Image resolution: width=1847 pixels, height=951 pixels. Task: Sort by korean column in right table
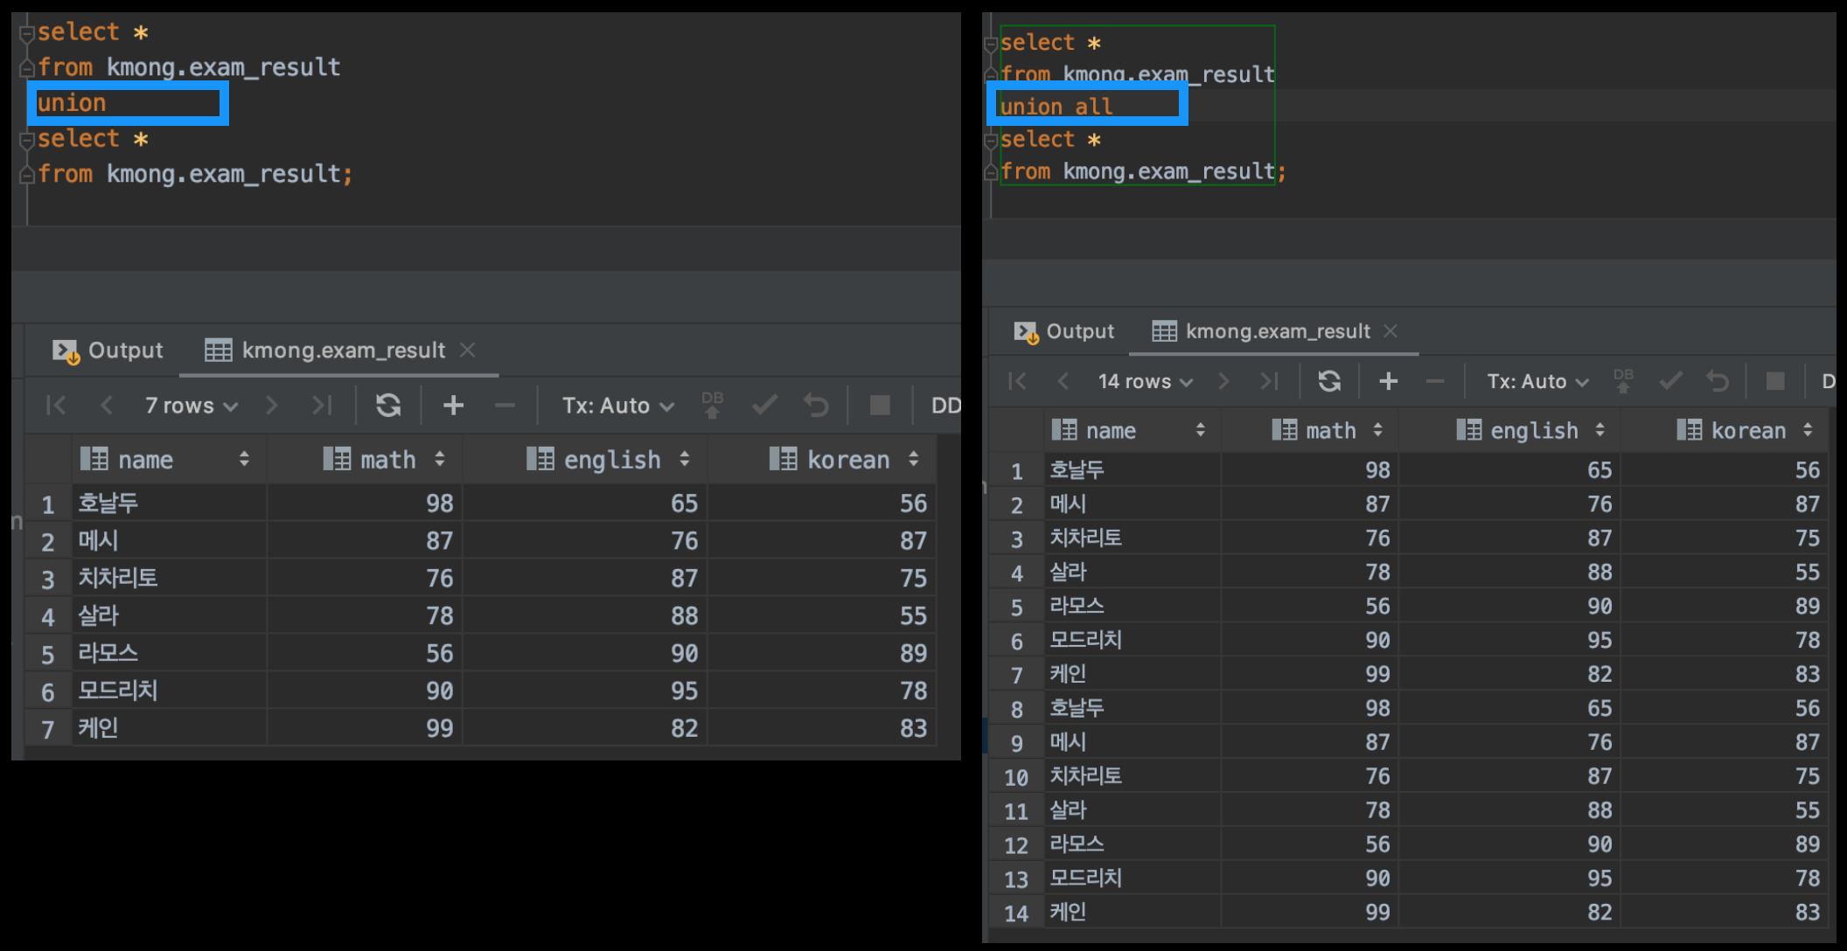pyautogui.click(x=1808, y=430)
